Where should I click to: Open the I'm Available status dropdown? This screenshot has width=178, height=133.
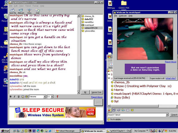(115, 119)
